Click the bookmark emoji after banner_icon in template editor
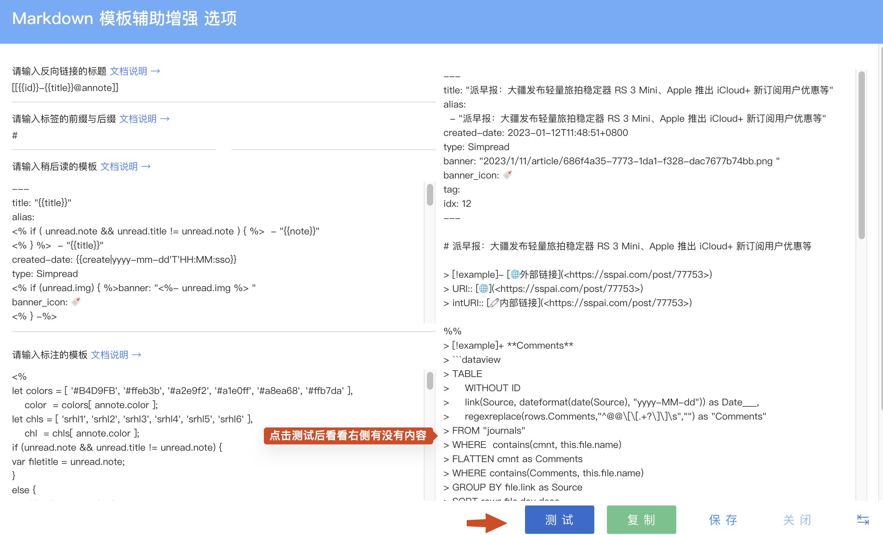 coord(76,301)
